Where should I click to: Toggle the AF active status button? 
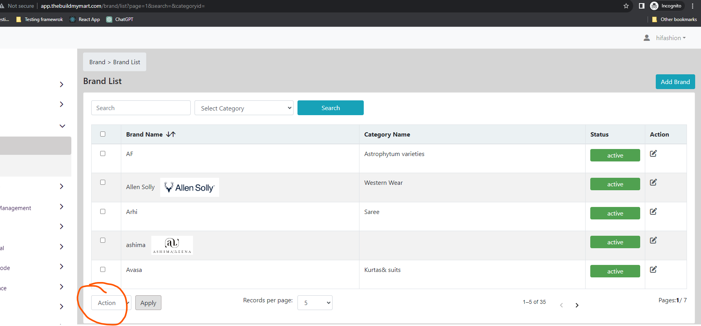(615, 155)
